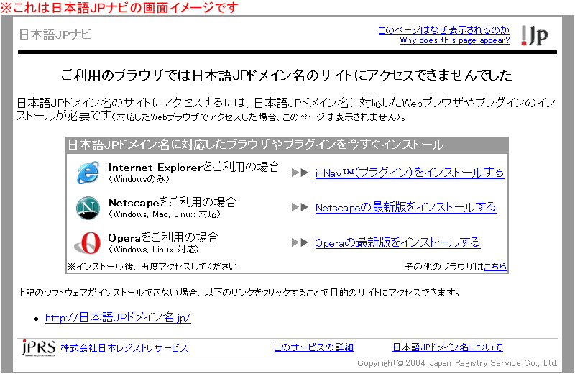Viewport: 575px width, 374px height.
Task: Follow 'Netscapeの最新版をインストールする' link
Action: click(405, 207)
